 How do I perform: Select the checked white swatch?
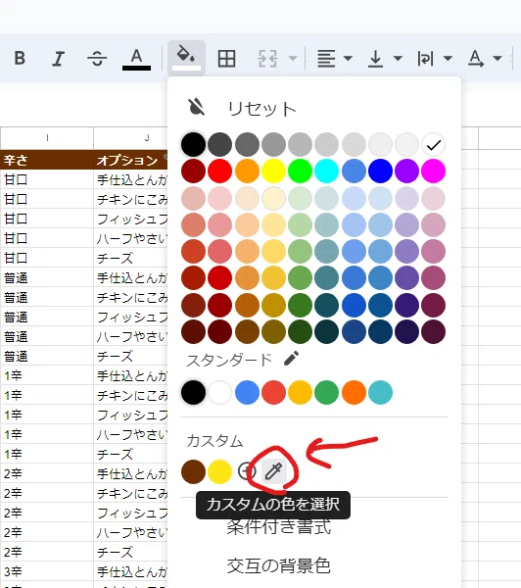433,144
